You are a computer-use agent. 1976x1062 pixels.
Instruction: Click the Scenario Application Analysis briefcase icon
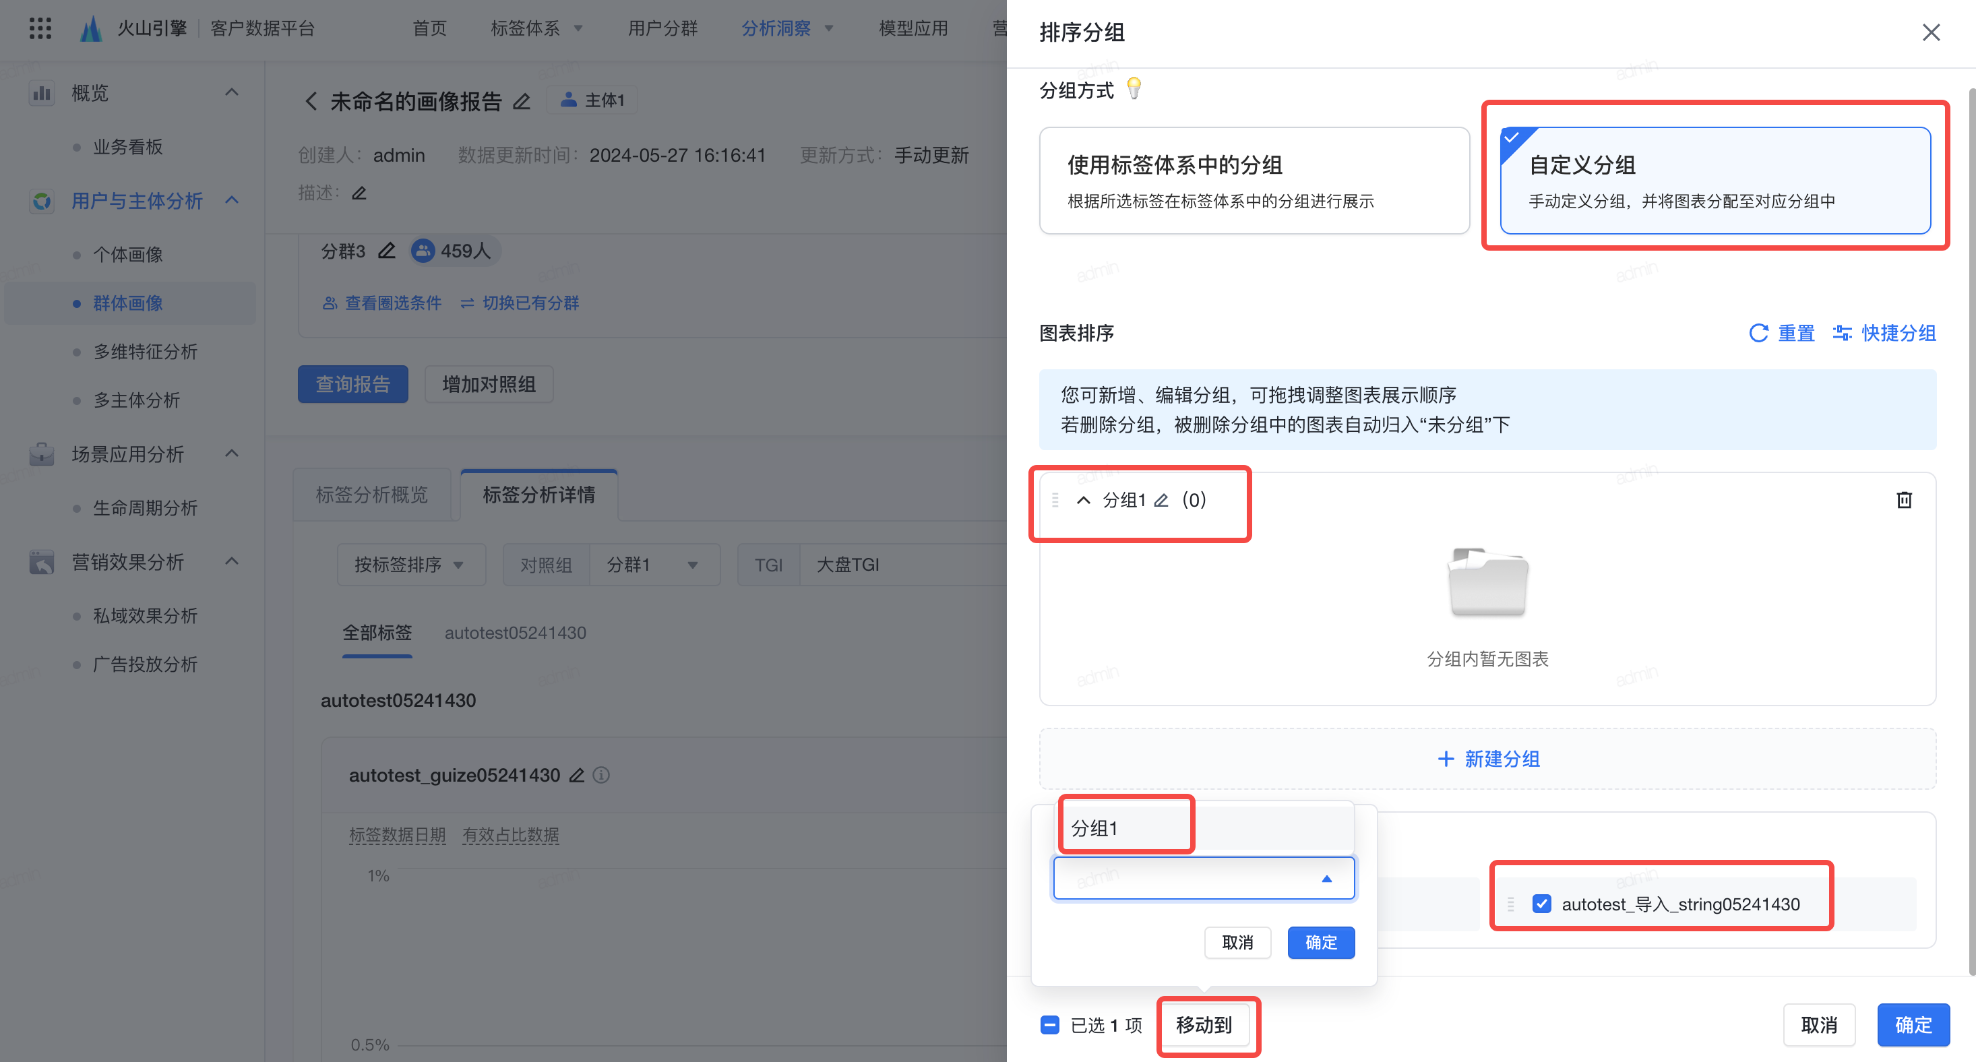(41, 454)
